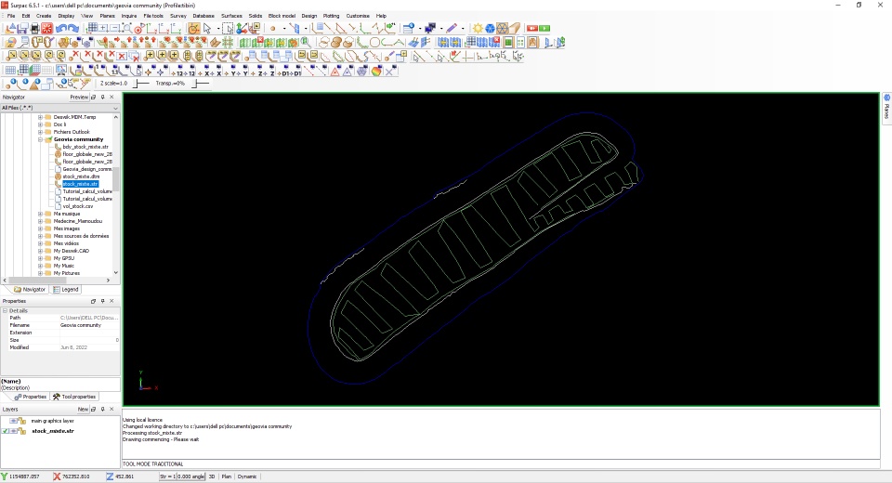Click the magnifying glass zoom window icon
892x483 pixels.
pos(127,28)
